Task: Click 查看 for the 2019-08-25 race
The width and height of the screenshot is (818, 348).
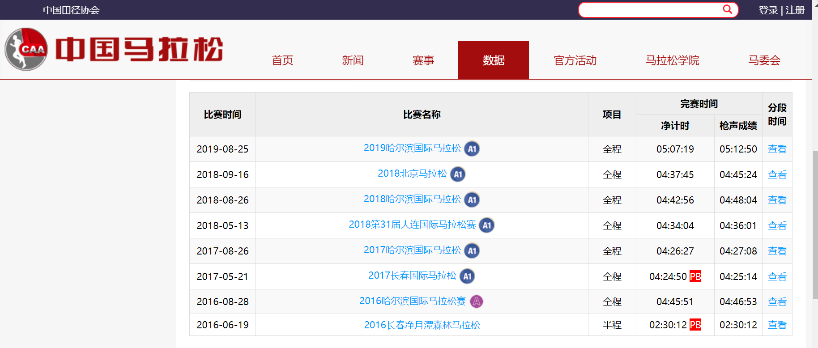Action: coord(777,149)
